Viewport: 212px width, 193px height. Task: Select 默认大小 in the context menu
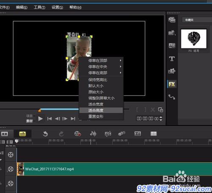[101, 86]
